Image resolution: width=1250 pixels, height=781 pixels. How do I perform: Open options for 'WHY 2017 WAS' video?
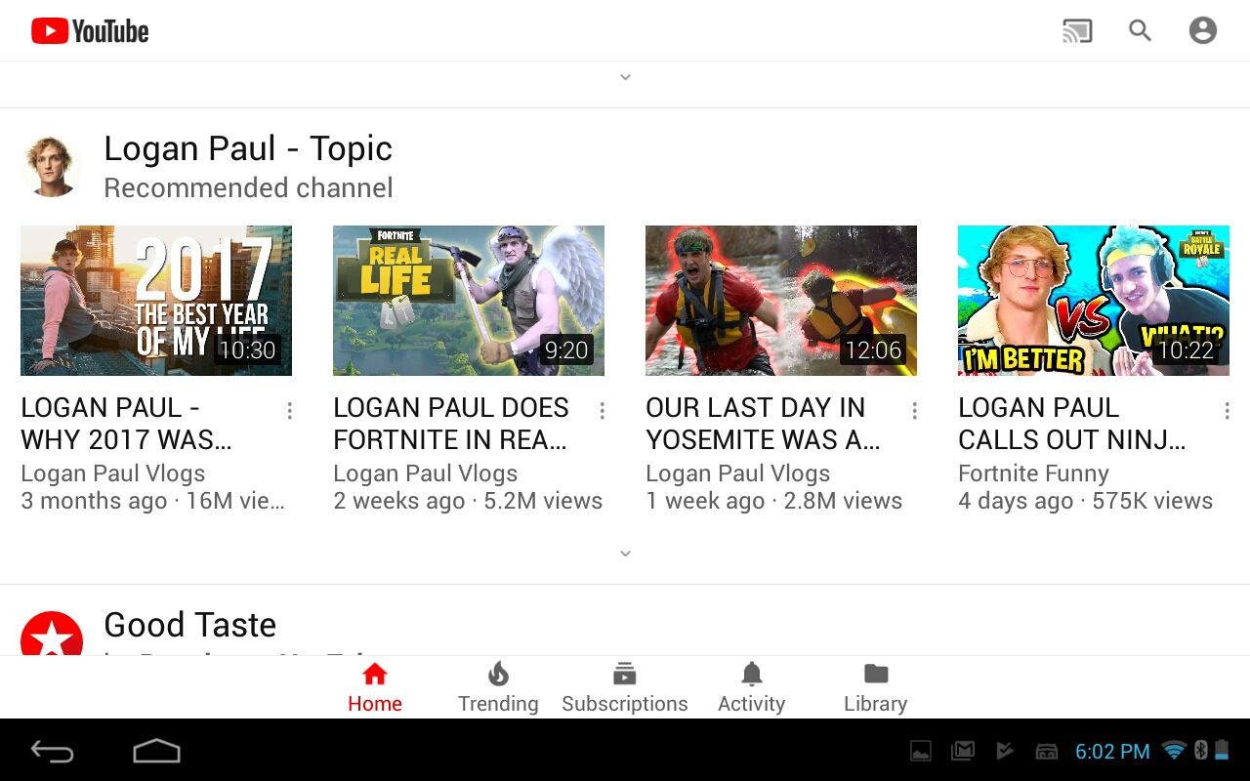(x=290, y=411)
